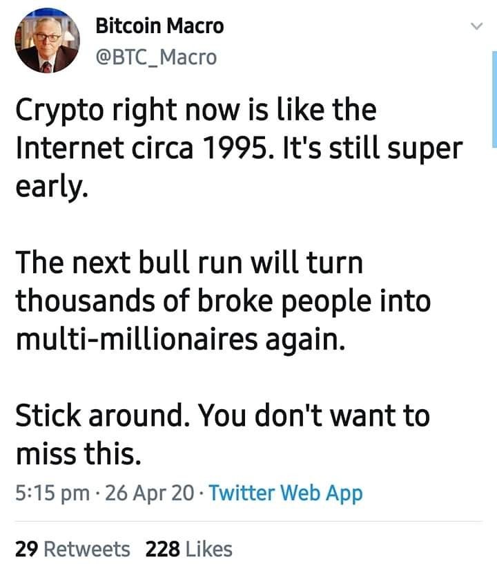Open the tweet options chevron menu
The height and width of the screenshot is (575, 497).
(476, 27)
